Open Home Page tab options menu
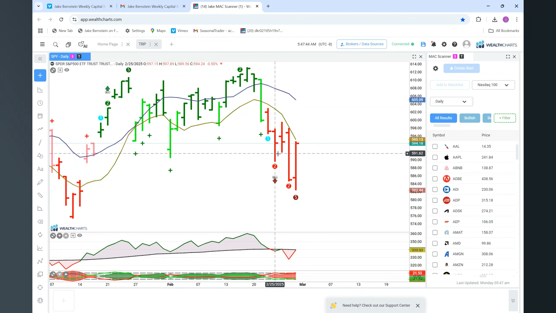Screen dimensions: 556x313 point(122,44)
